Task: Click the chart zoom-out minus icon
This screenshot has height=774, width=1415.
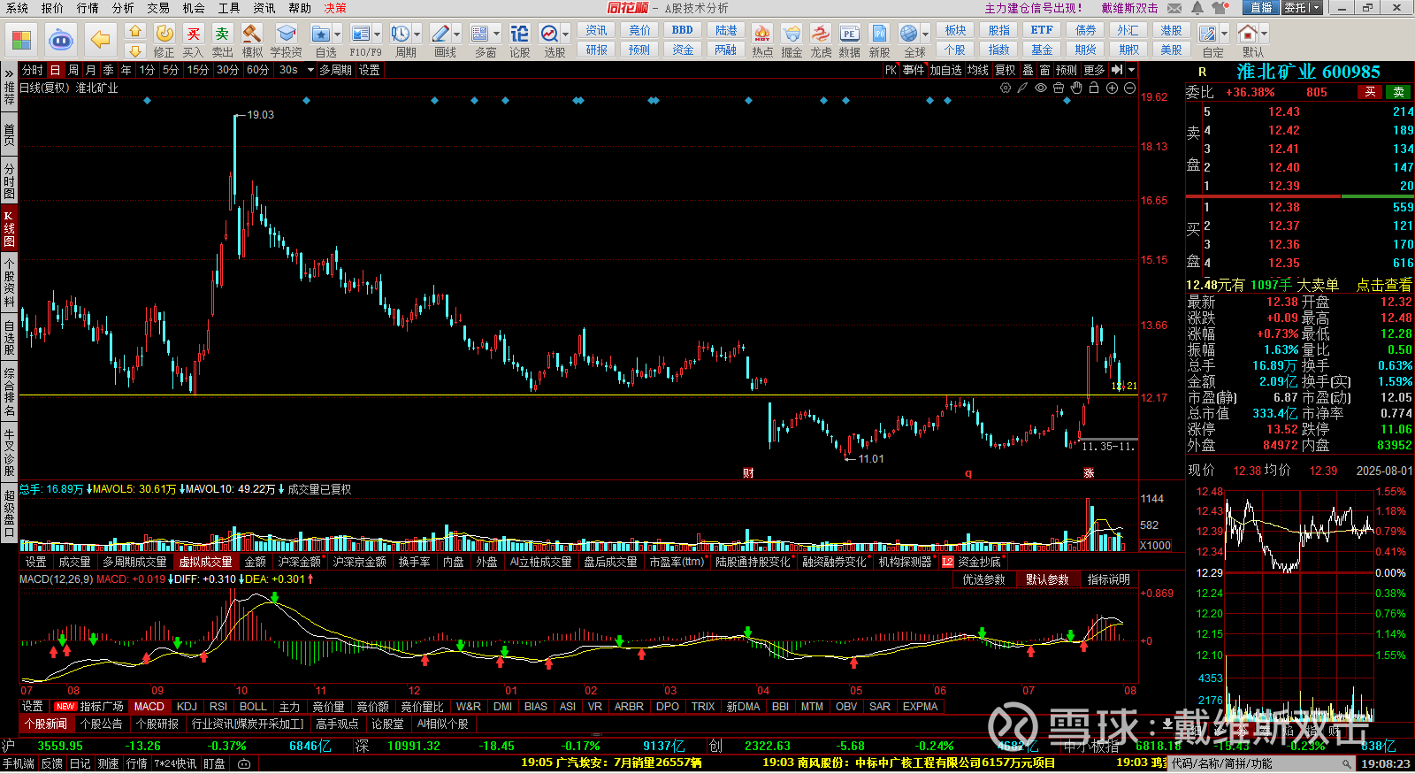Action: [x=1129, y=88]
